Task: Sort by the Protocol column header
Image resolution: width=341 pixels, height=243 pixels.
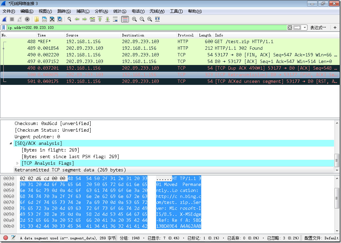Action: pos(187,35)
